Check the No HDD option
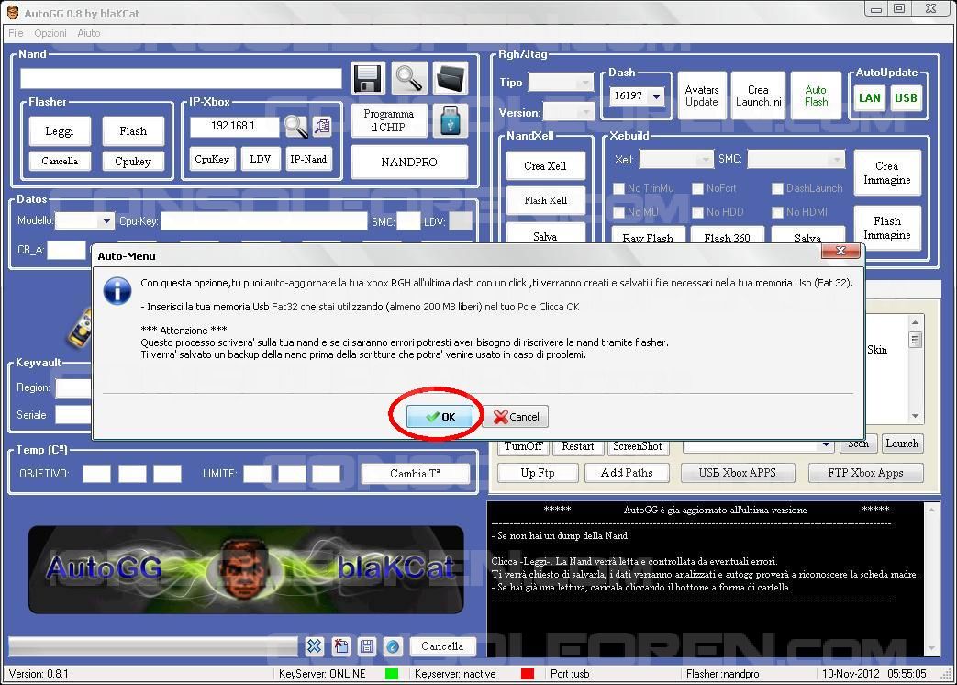Image resolution: width=957 pixels, height=685 pixels. coord(698,212)
